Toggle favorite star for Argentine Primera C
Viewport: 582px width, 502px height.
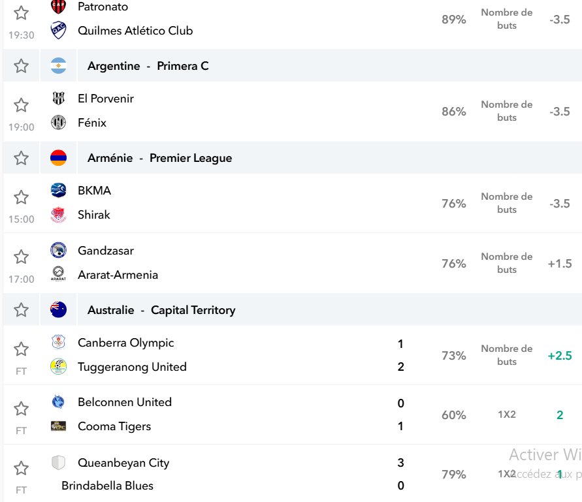[x=21, y=66]
